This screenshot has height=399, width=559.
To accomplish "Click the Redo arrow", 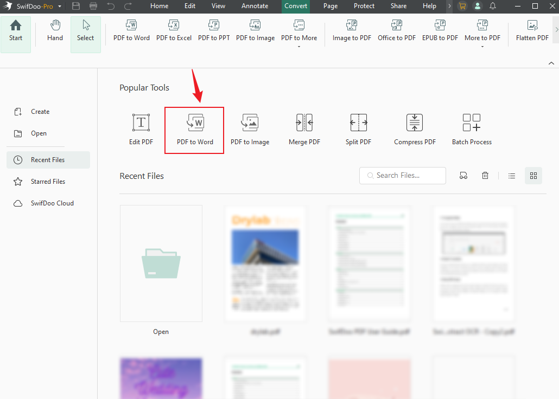I will 128,6.
